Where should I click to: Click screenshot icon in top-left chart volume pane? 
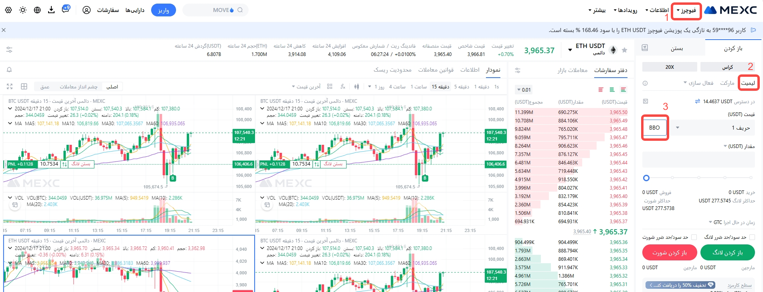(x=15, y=205)
